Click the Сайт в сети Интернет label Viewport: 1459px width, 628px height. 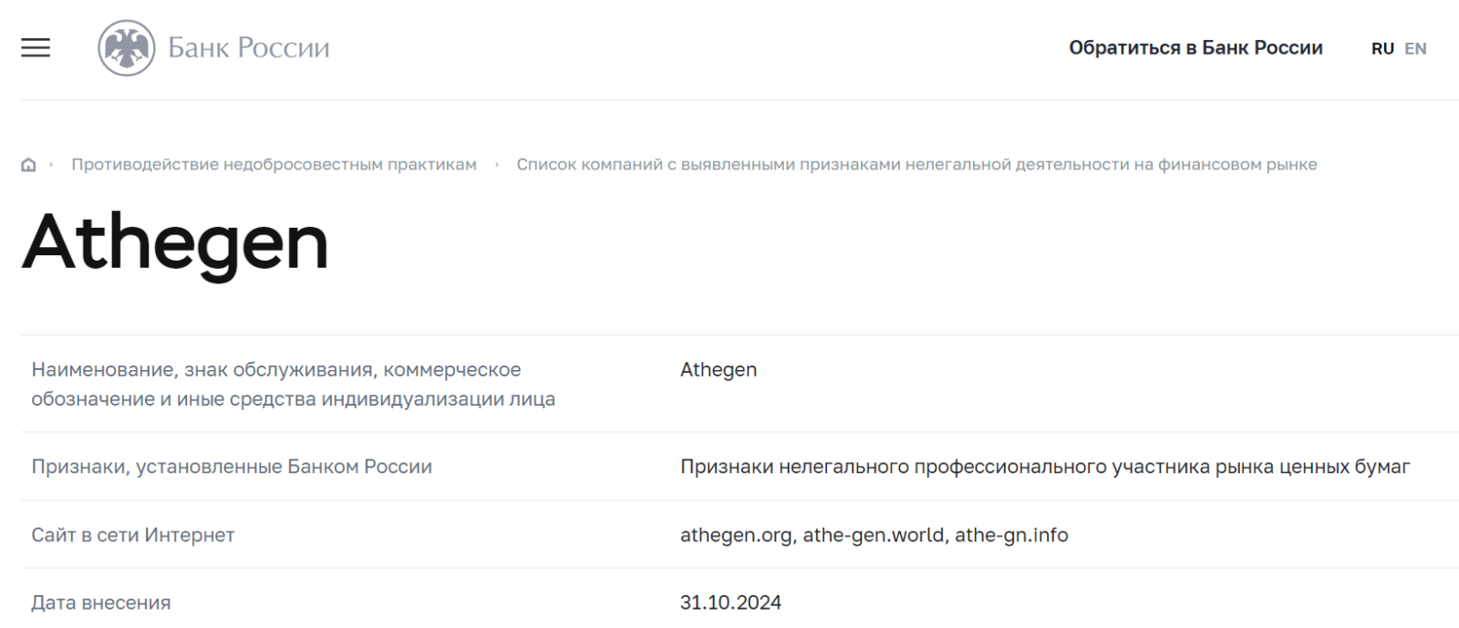pyautogui.click(x=133, y=535)
